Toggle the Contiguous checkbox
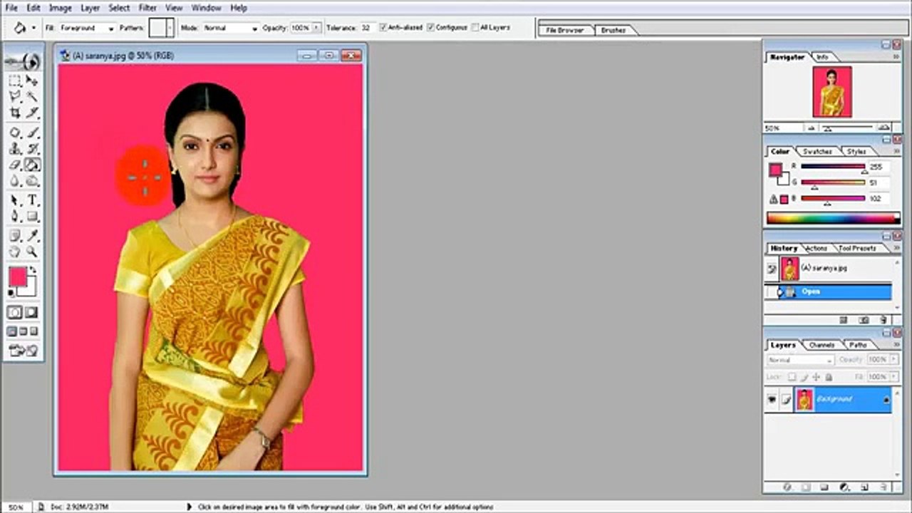Screen dimensions: 912x513 (x=430, y=28)
